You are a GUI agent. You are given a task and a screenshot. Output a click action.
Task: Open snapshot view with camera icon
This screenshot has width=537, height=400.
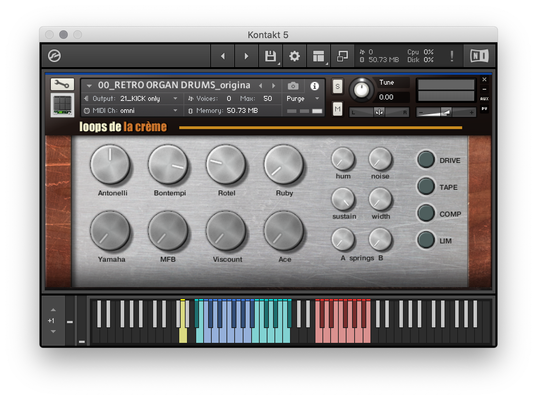point(293,86)
